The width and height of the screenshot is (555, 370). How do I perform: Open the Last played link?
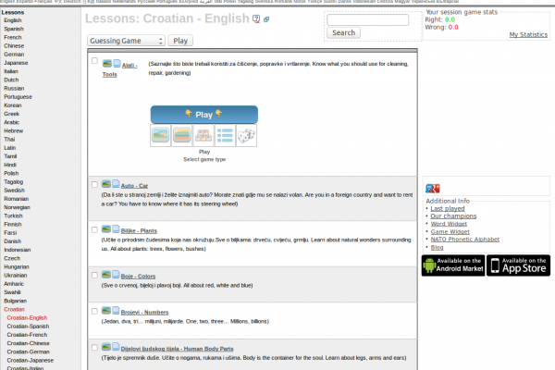[x=448, y=208]
